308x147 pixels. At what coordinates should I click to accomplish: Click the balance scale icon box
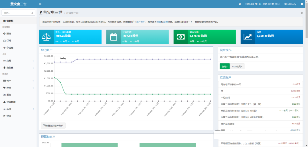[x=46, y=37]
